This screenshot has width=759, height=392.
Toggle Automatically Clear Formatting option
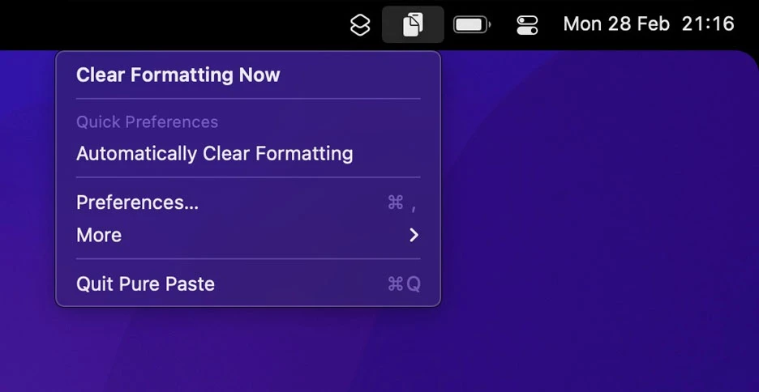tap(248, 154)
